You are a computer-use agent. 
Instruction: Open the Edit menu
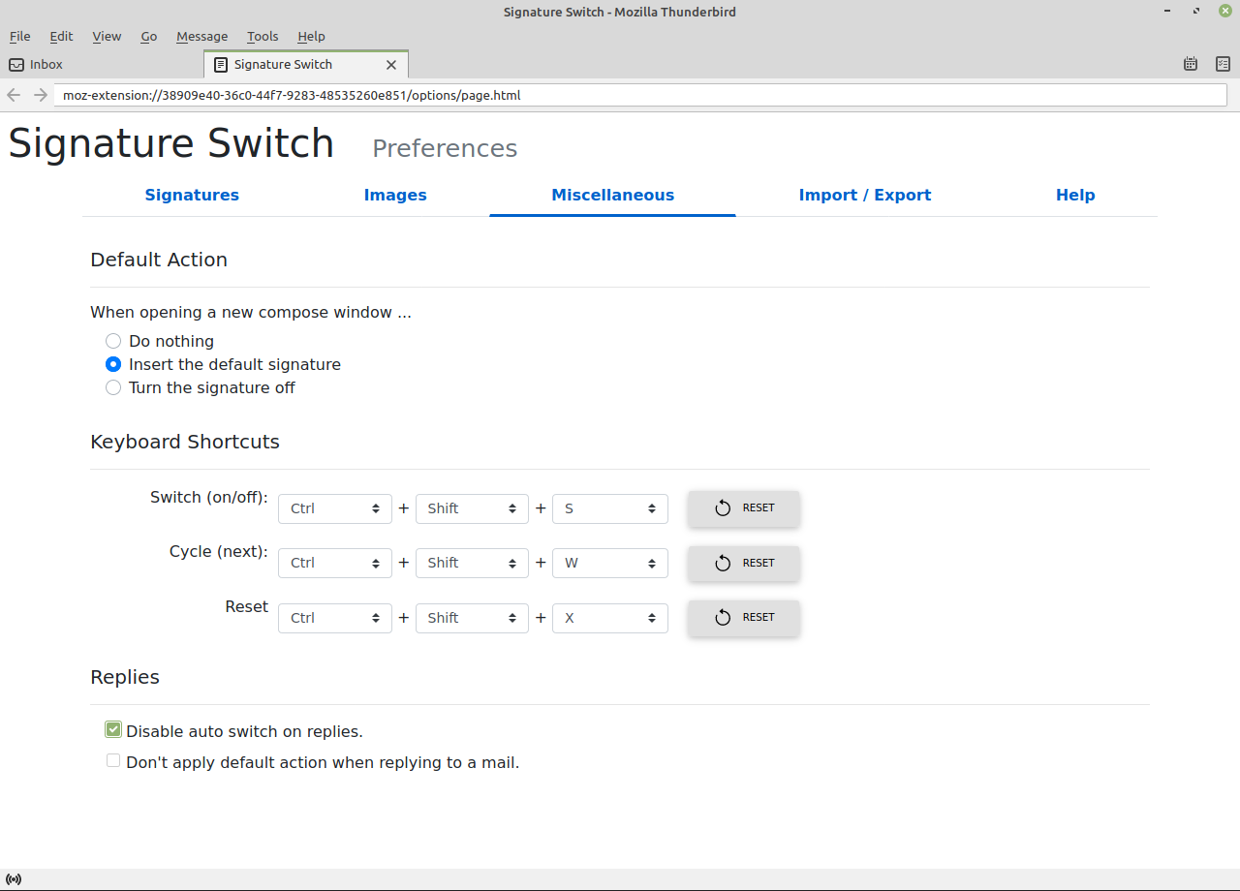coord(61,36)
